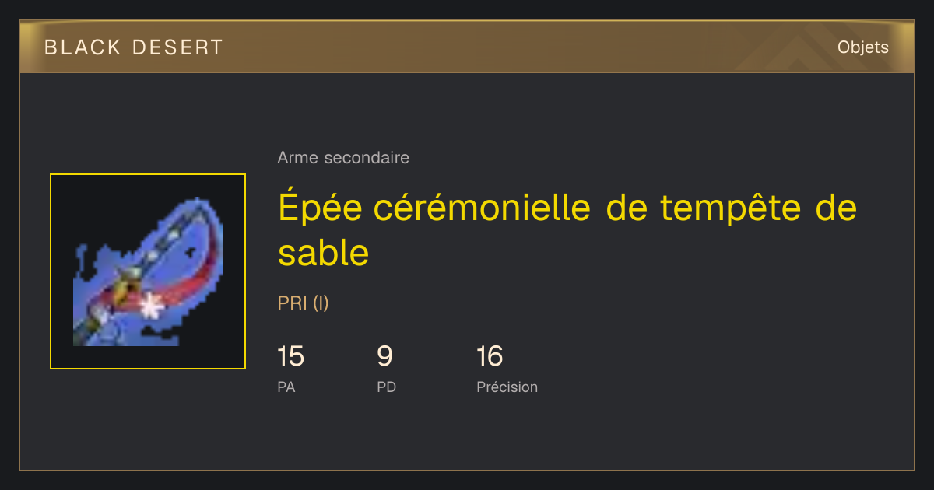Click the PD value 9
934x490 pixels.
pos(384,357)
